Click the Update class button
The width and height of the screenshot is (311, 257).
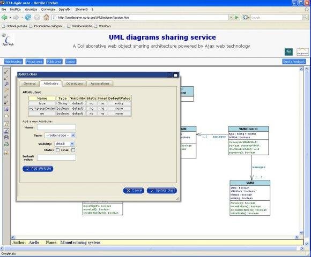[x=162, y=191]
